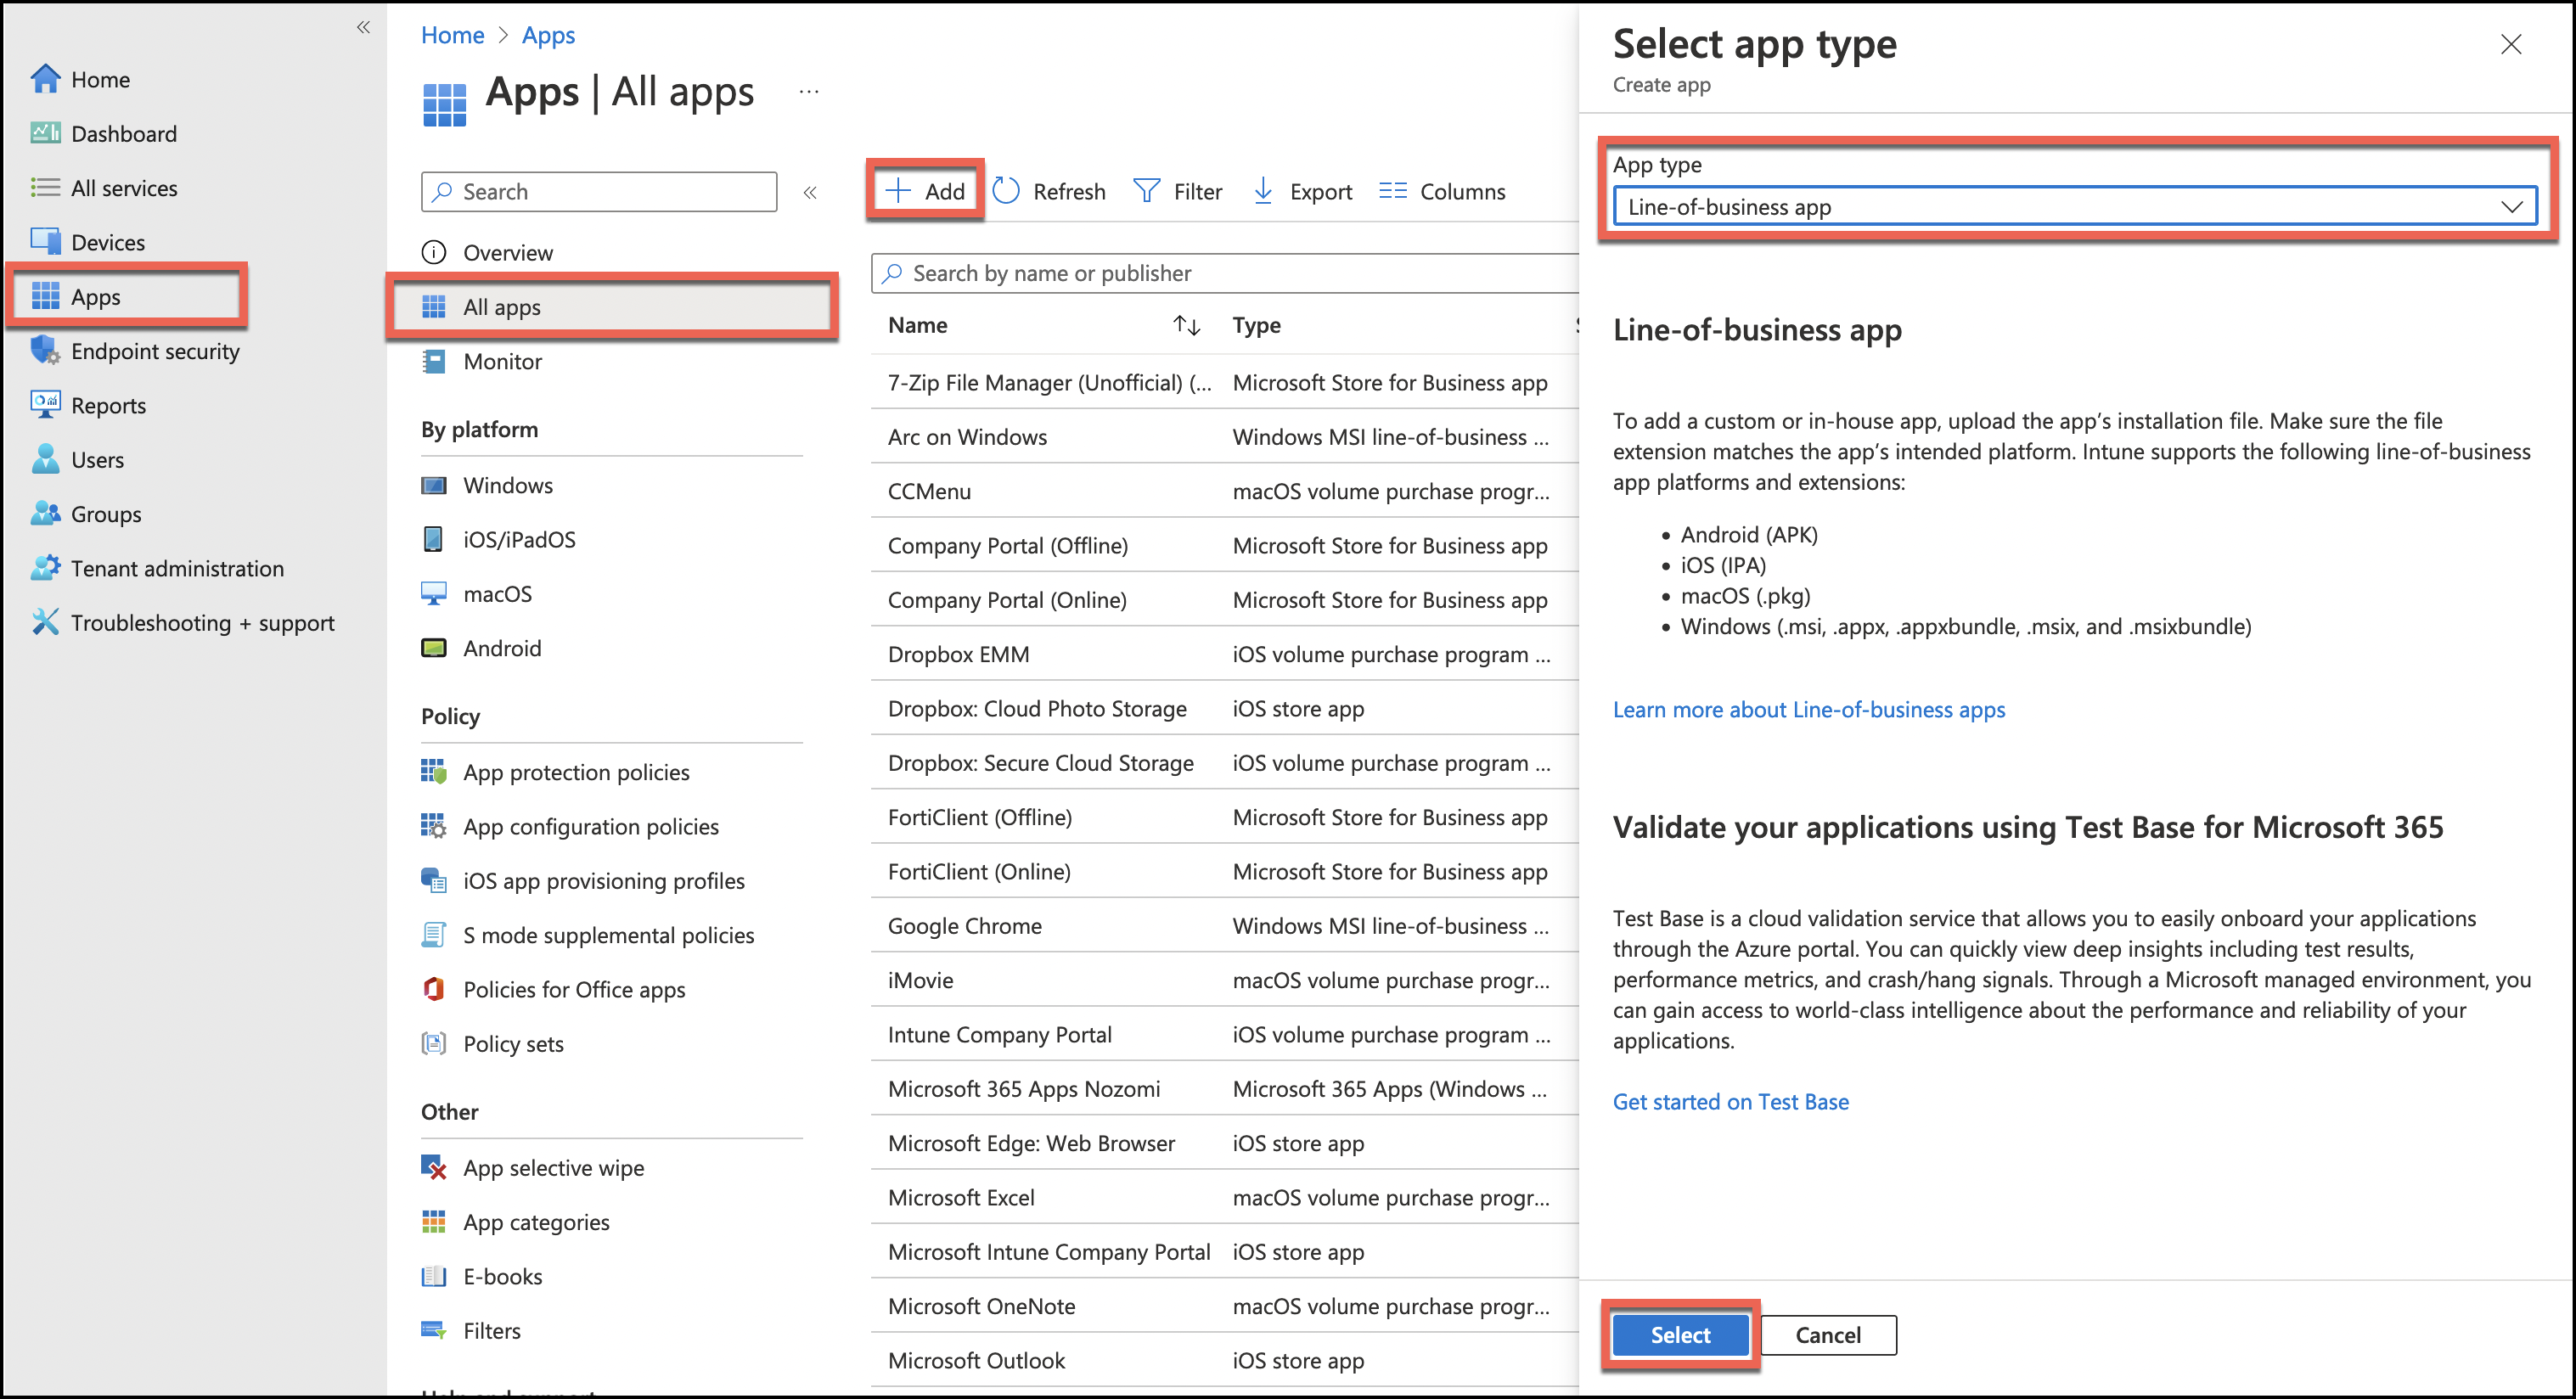The width and height of the screenshot is (2576, 1399).
Task: Click the App selective wipe icon
Action: point(433,1167)
